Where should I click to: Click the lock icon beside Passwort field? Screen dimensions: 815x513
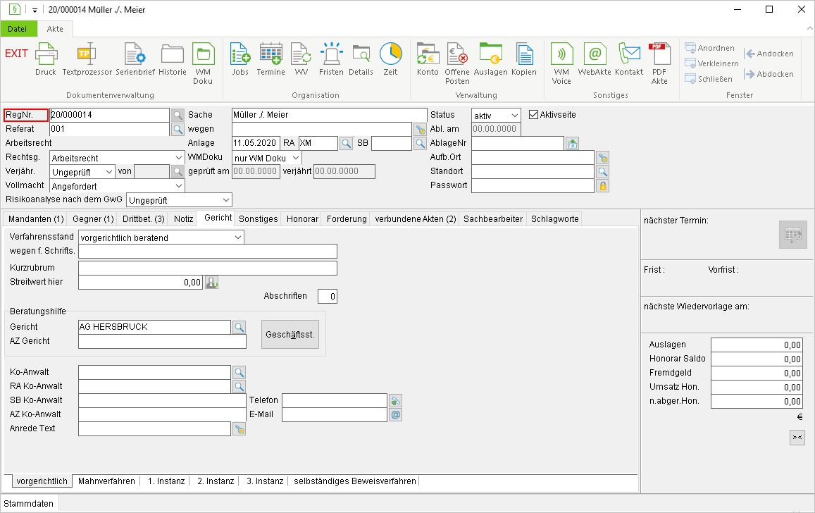point(602,185)
